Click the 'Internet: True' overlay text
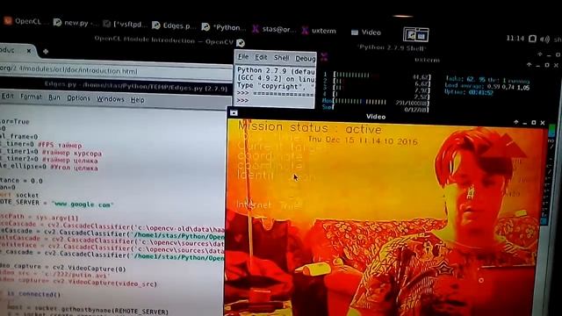 point(269,205)
